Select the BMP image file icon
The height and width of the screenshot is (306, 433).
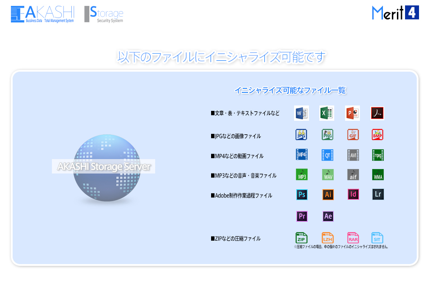tap(378, 135)
